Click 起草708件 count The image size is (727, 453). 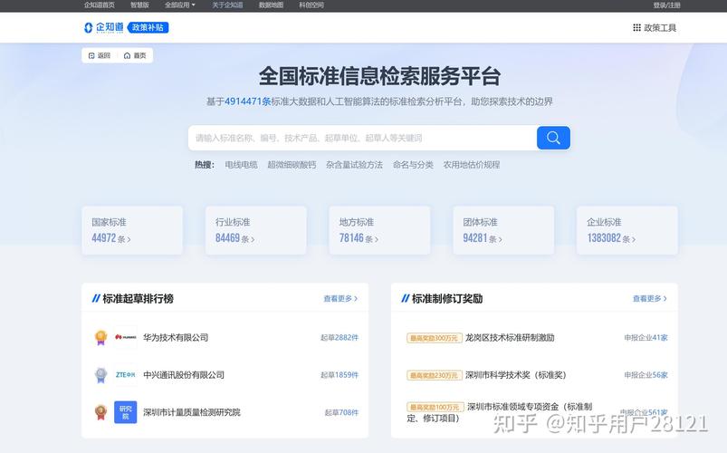coord(341,412)
